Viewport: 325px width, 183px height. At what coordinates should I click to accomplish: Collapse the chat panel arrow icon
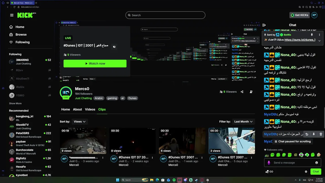264,25
